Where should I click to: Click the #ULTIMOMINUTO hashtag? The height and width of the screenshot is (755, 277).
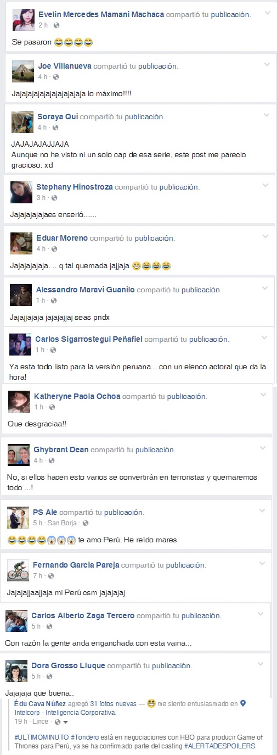click(x=37, y=737)
